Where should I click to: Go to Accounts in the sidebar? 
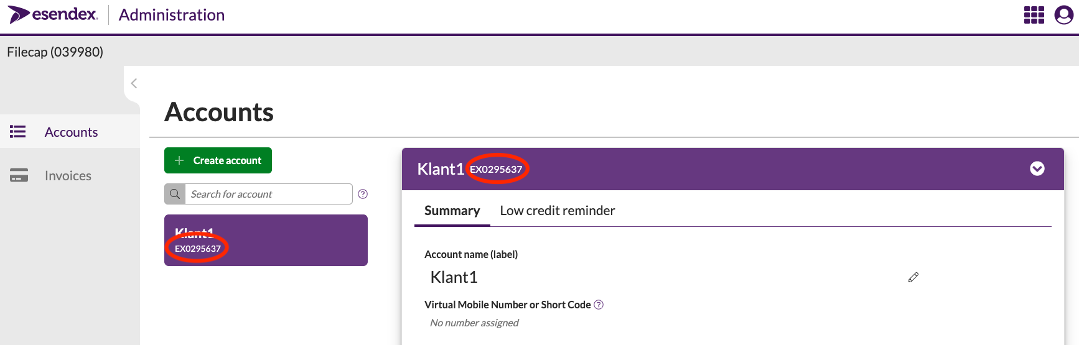tap(71, 132)
